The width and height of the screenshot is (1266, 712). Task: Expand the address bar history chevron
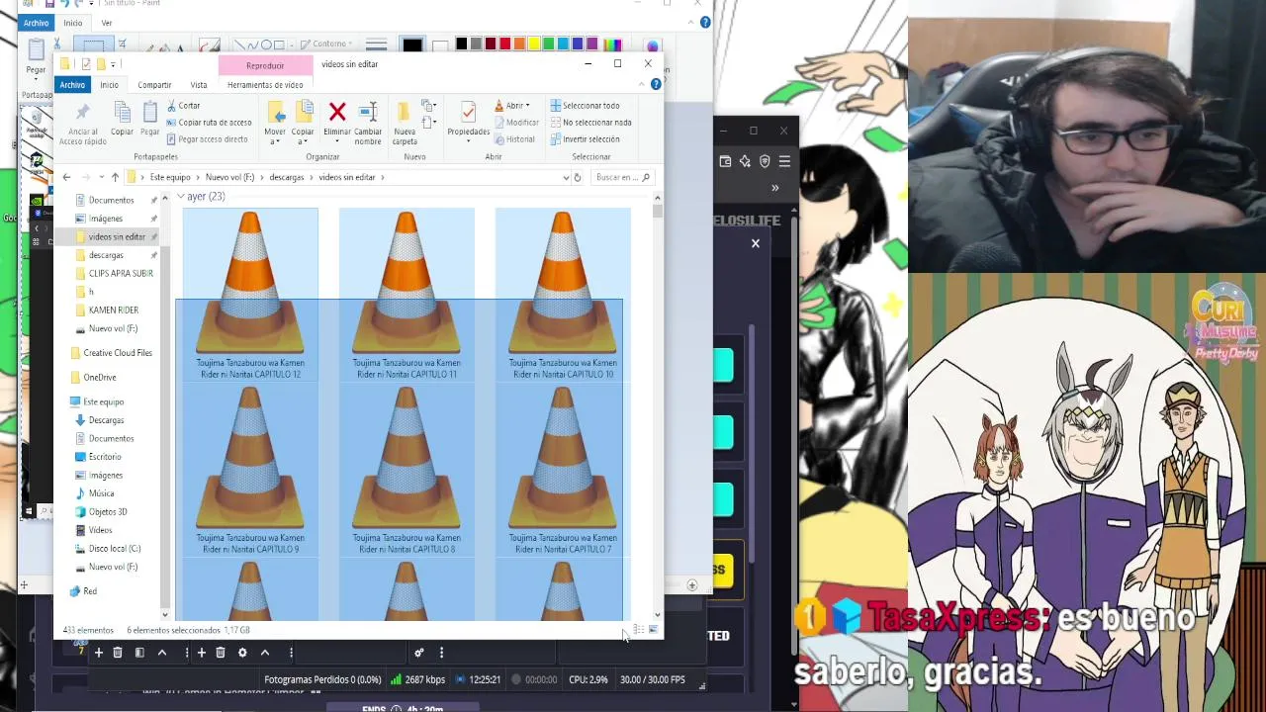(x=565, y=177)
